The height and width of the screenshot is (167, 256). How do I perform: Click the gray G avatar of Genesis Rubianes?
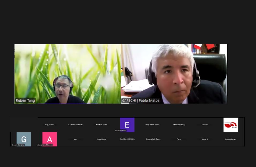[x=24, y=139]
